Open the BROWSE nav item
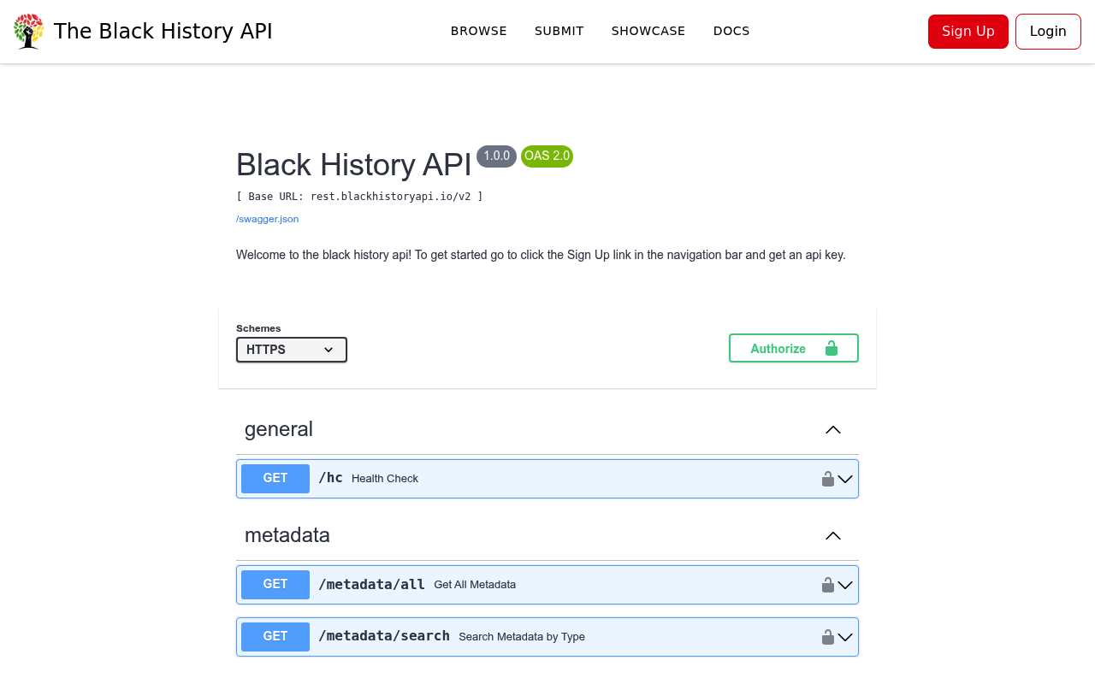The width and height of the screenshot is (1095, 684). (479, 31)
